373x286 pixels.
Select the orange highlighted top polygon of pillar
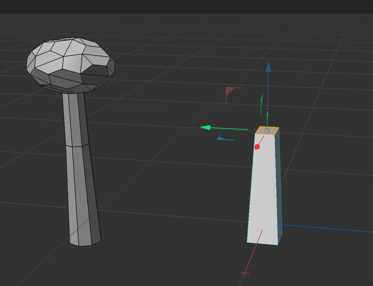[x=267, y=131]
